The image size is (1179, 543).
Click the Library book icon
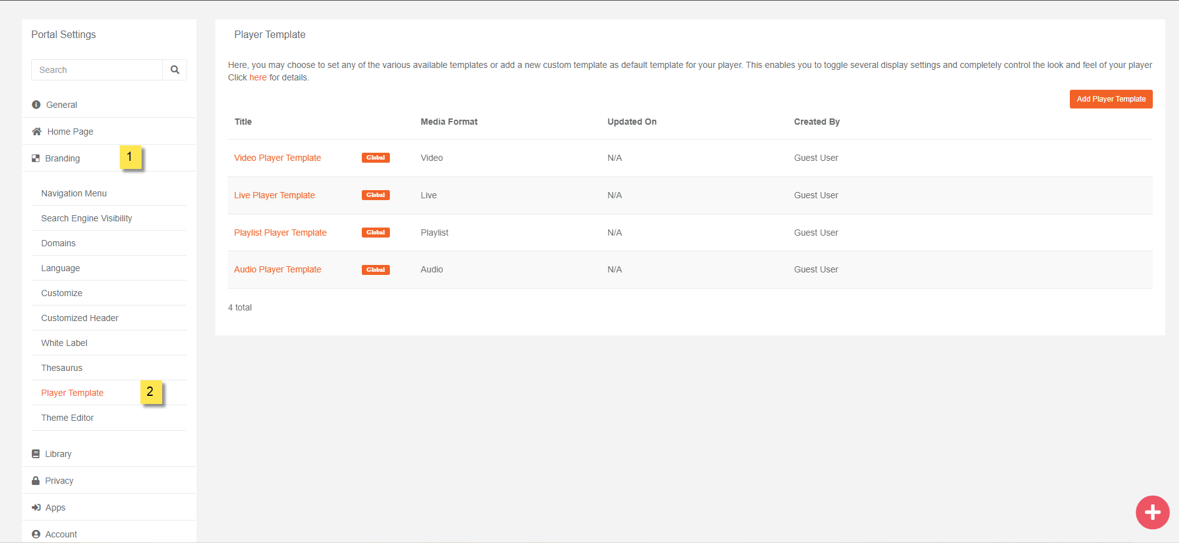point(36,454)
